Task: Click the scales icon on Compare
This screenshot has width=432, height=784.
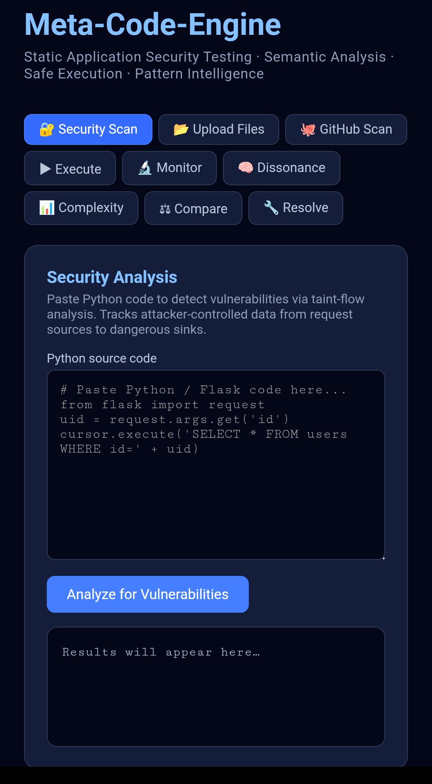Action: [x=165, y=208]
